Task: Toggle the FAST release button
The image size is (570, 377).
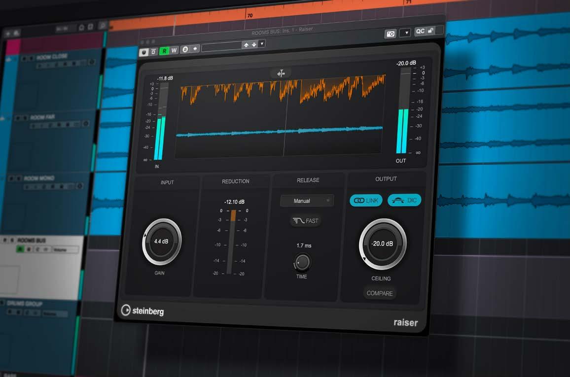Action: pos(306,220)
